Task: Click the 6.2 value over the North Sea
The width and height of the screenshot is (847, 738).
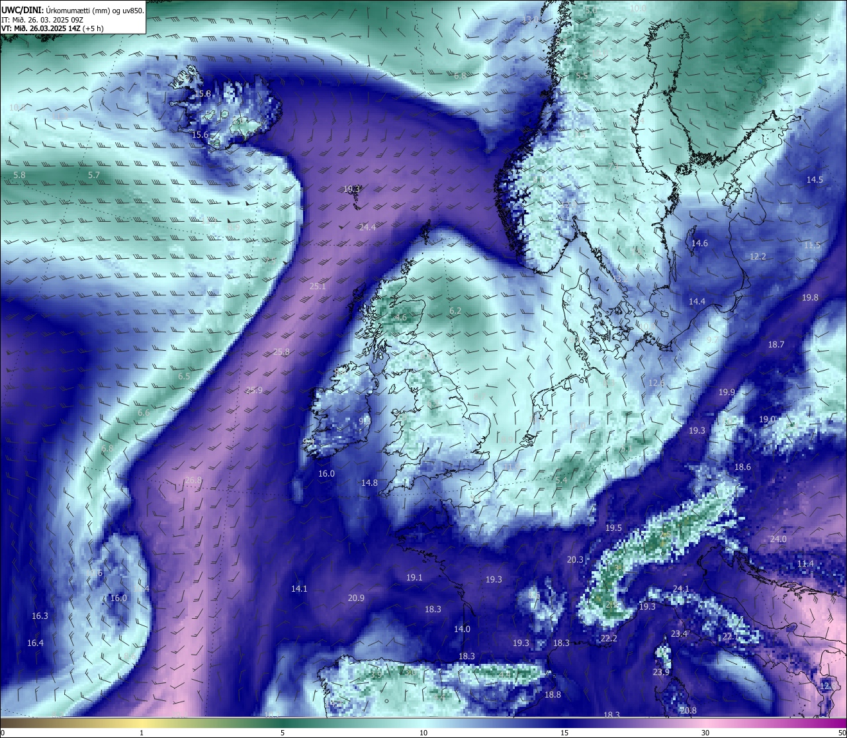Action: (455, 311)
